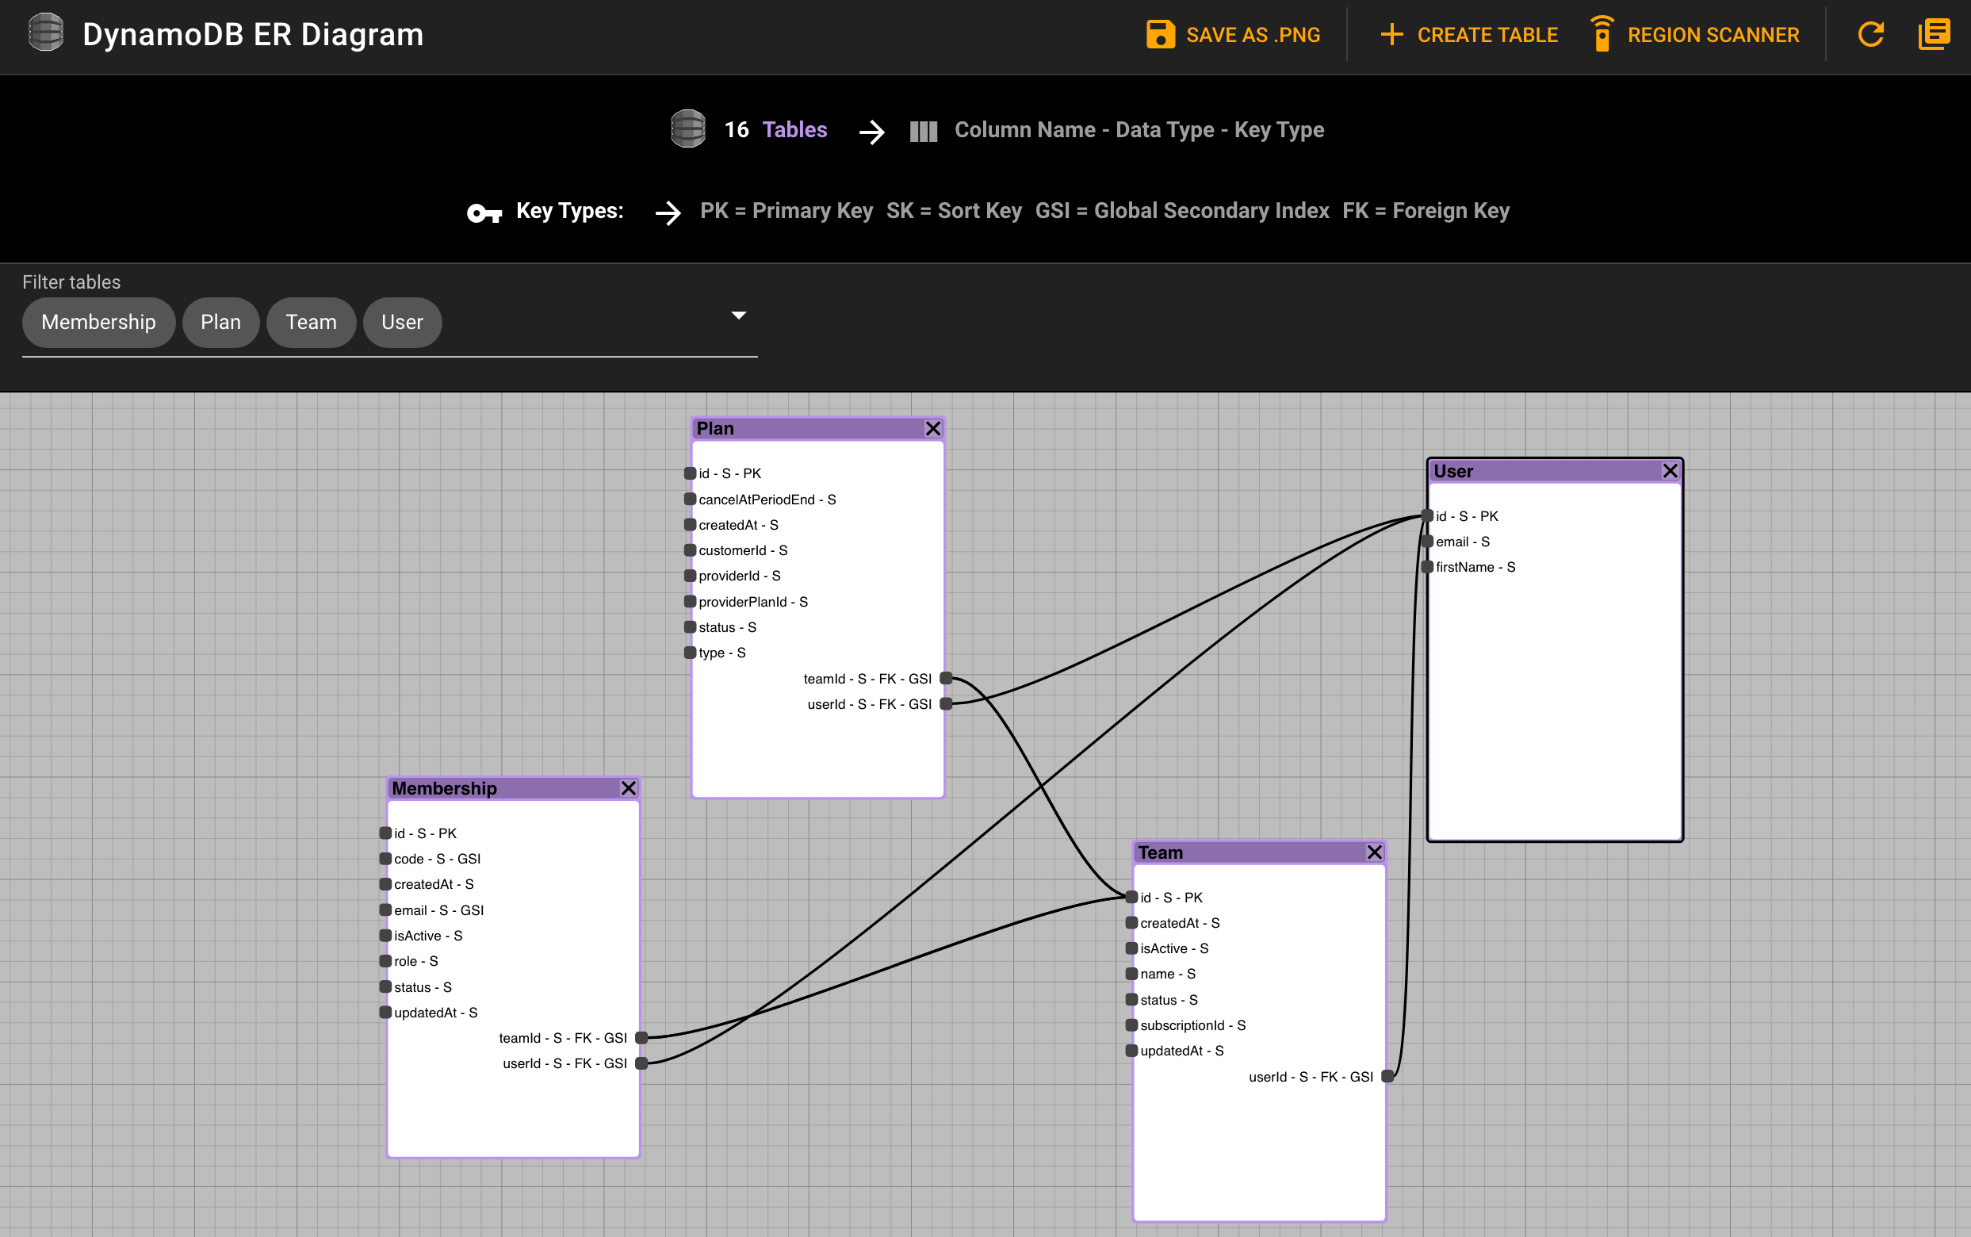Image resolution: width=1971 pixels, height=1237 pixels.
Task: Click 'isActive - S' row in Membership
Action: pos(429,936)
